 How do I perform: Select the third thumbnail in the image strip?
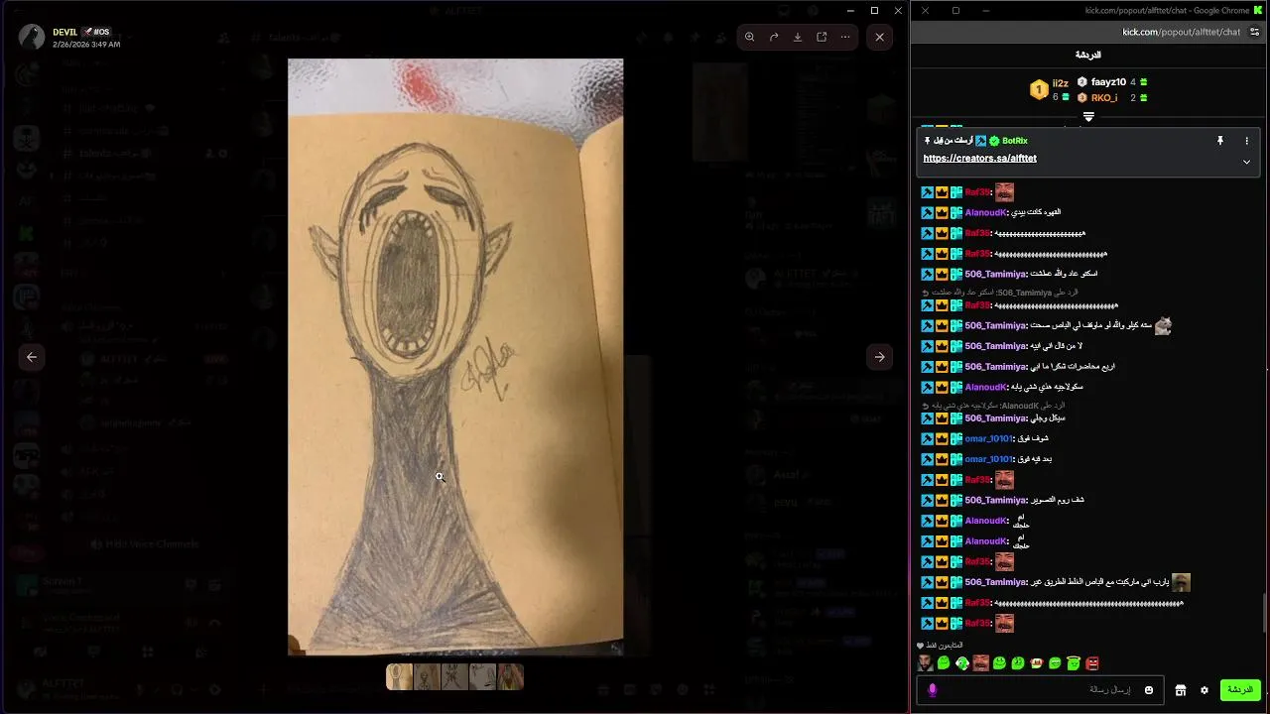[x=454, y=676]
